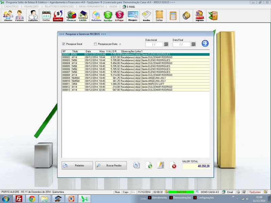Click the print receipt icon in dialog

(137, 165)
